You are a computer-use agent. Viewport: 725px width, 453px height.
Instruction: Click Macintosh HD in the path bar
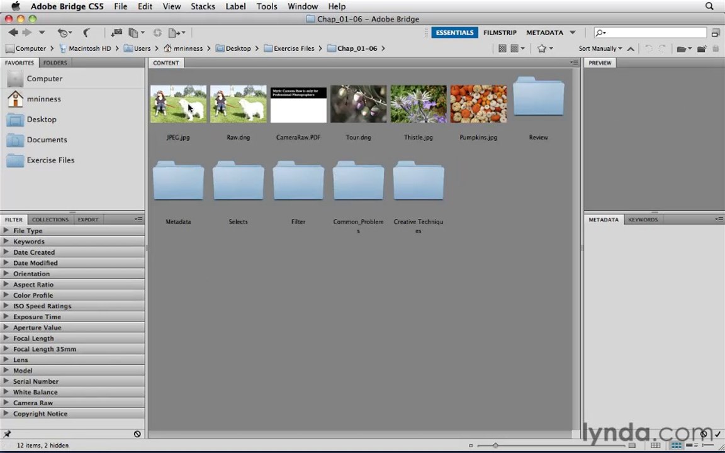(85, 48)
